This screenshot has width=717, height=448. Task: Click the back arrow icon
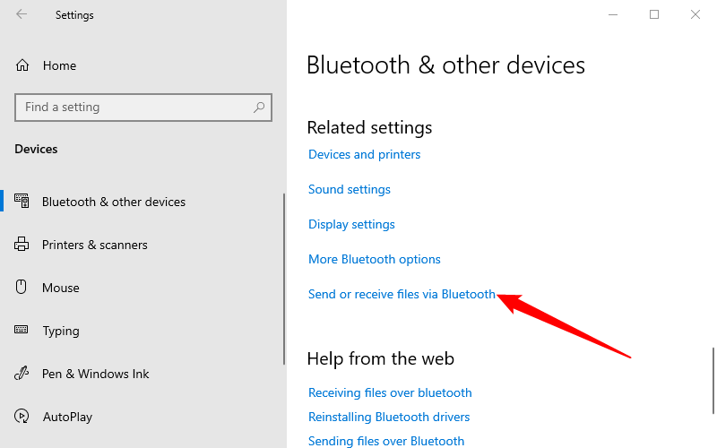coord(22,14)
